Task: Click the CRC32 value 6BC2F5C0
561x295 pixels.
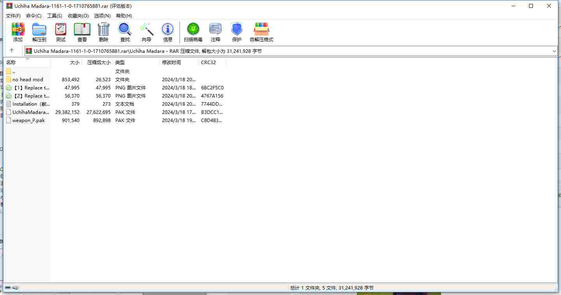Action: (212, 88)
